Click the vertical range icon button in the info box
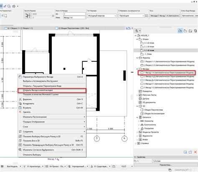The height and width of the screenshot is (172, 198). tap(28, 16)
